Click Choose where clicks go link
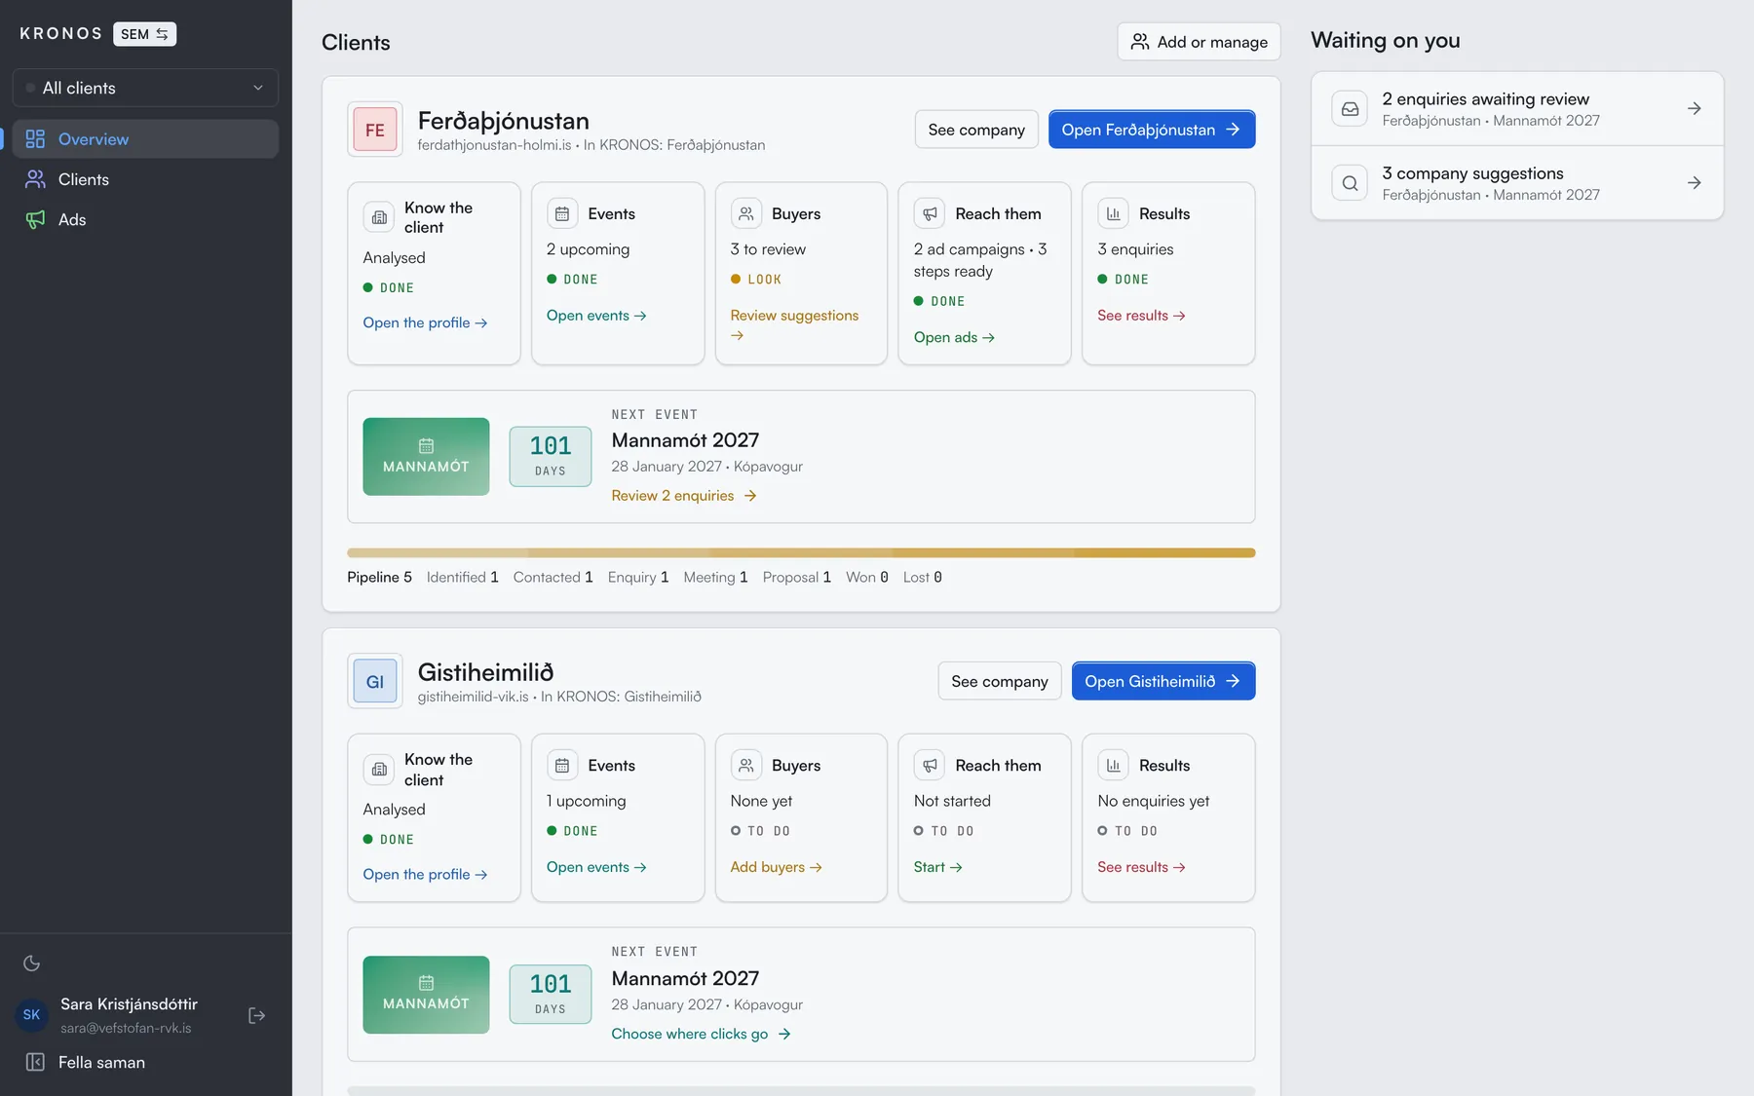 coord(701,1034)
